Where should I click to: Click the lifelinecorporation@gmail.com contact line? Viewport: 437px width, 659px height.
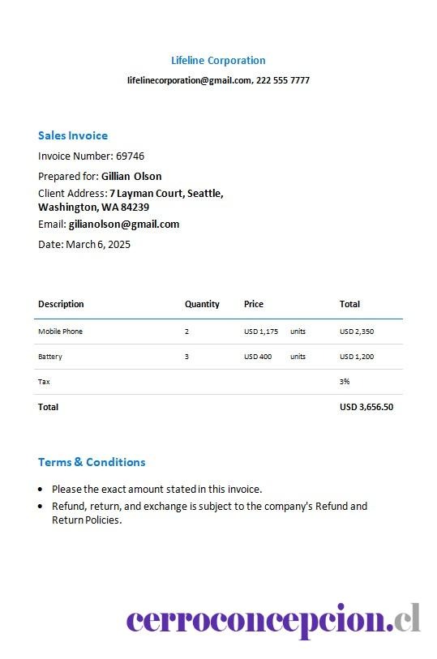tap(218, 80)
